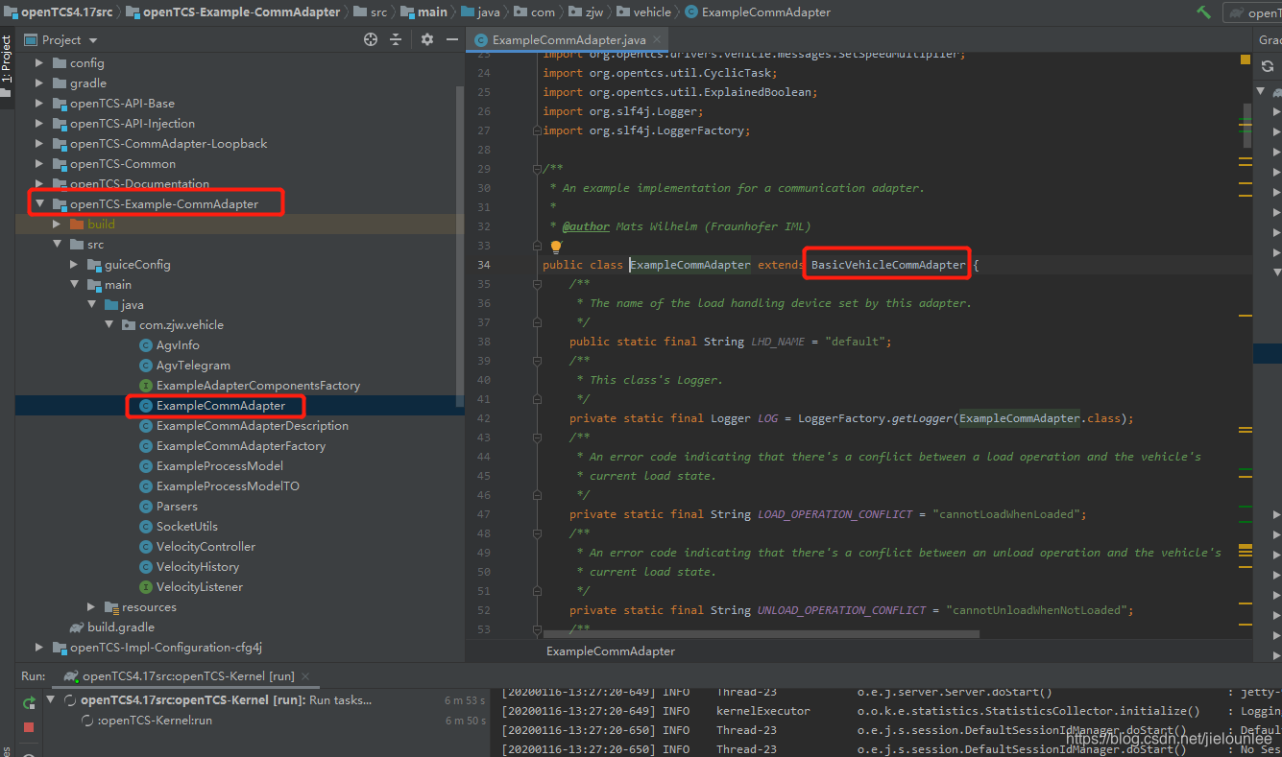This screenshot has height=757, width=1282.
Task: Click the build.gradle file icon
Action: coord(77,627)
